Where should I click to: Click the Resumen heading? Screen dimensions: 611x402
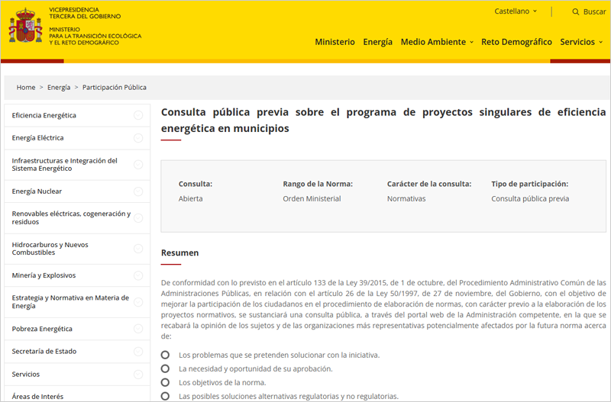[179, 252]
